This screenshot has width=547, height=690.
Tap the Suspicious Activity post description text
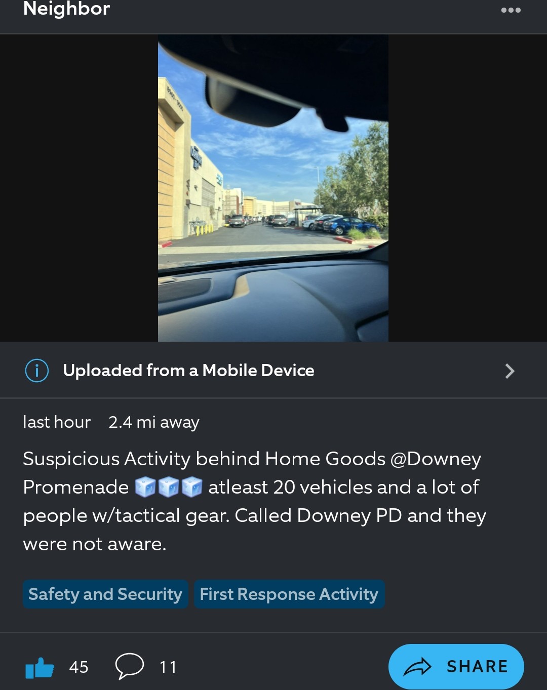pyautogui.click(x=254, y=501)
